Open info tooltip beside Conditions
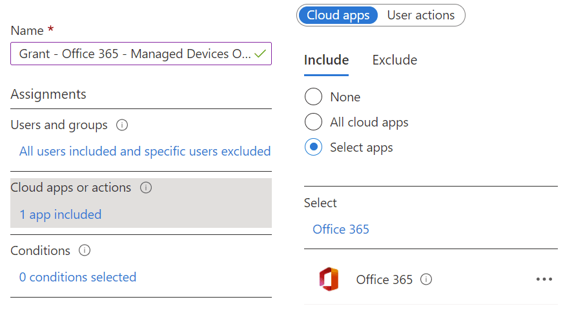Screen dimensions: 574x315 coord(85,250)
